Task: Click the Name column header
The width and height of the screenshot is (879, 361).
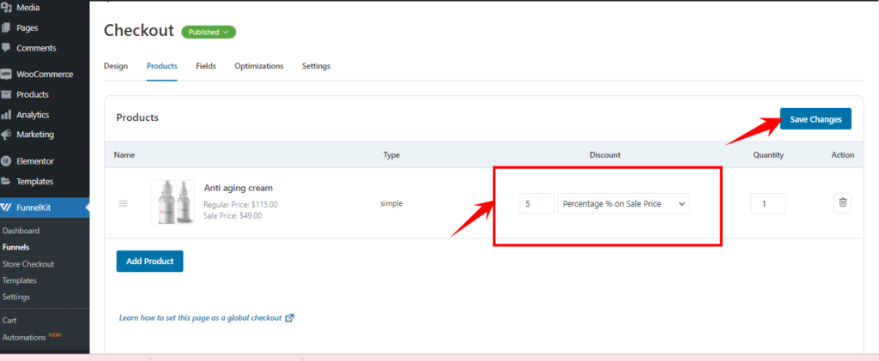Action: (124, 155)
